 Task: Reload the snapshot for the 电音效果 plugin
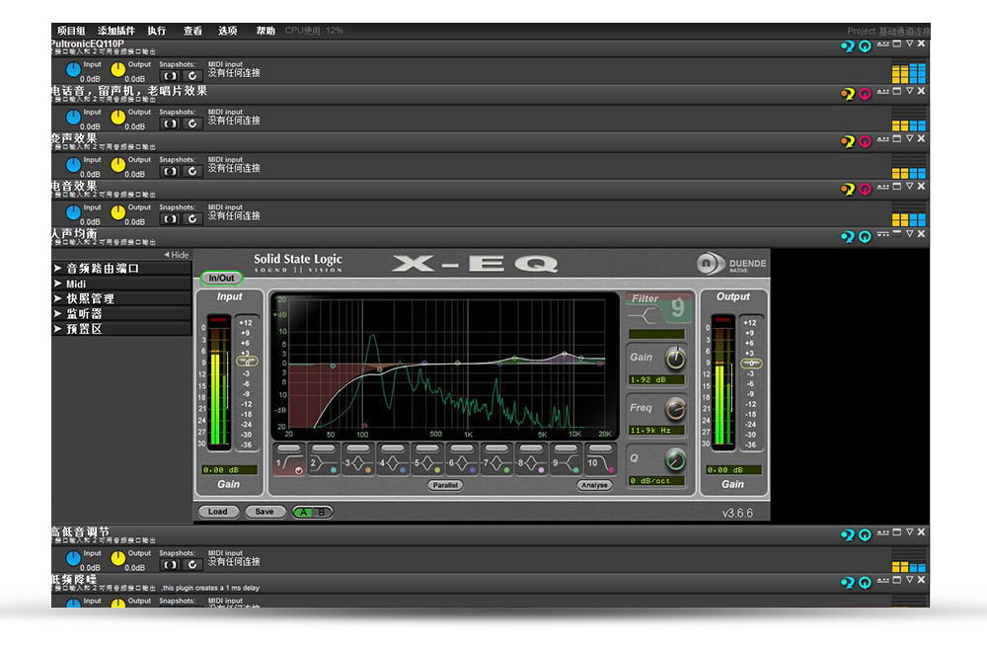point(192,218)
